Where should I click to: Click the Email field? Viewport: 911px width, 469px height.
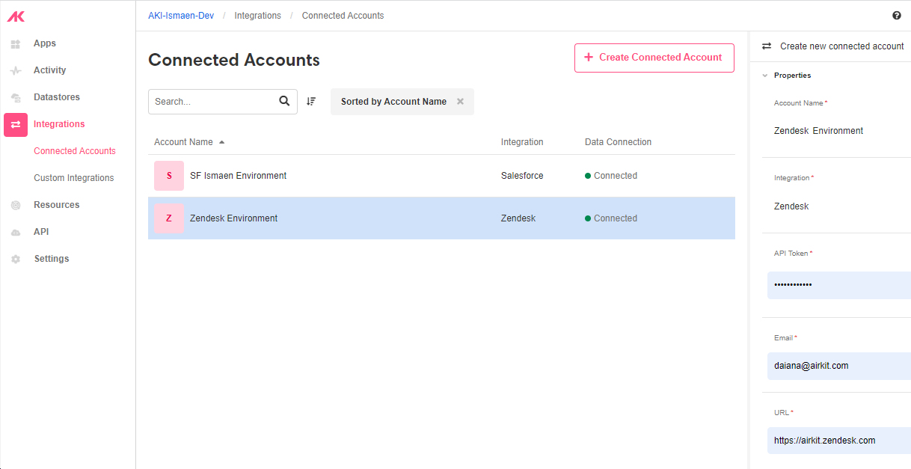point(839,366)
